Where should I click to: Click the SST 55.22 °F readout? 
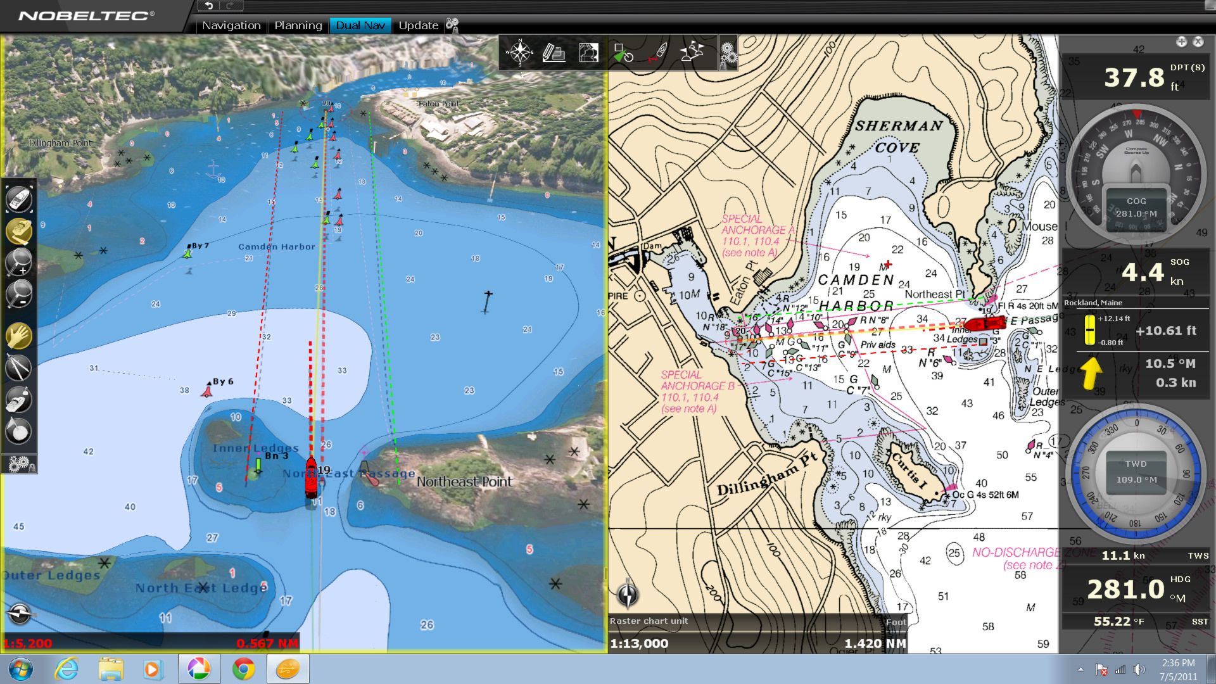(x=1137, y=621)
